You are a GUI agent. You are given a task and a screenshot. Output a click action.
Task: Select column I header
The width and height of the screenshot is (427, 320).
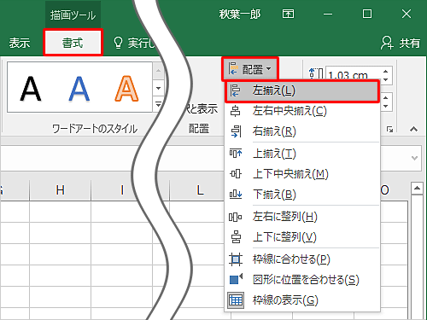point(122,190)
